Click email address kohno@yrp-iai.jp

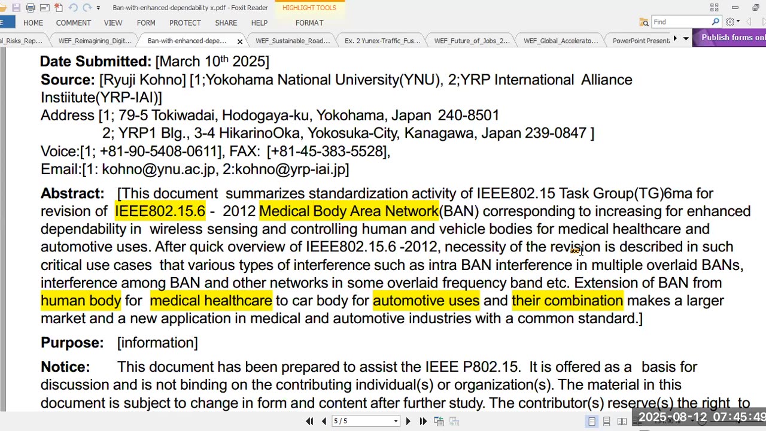pos(290,169)
